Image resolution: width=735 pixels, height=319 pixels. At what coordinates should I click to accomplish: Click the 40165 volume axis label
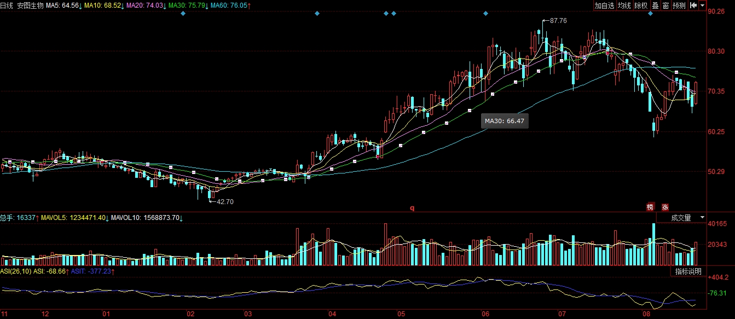click(717, 224)
